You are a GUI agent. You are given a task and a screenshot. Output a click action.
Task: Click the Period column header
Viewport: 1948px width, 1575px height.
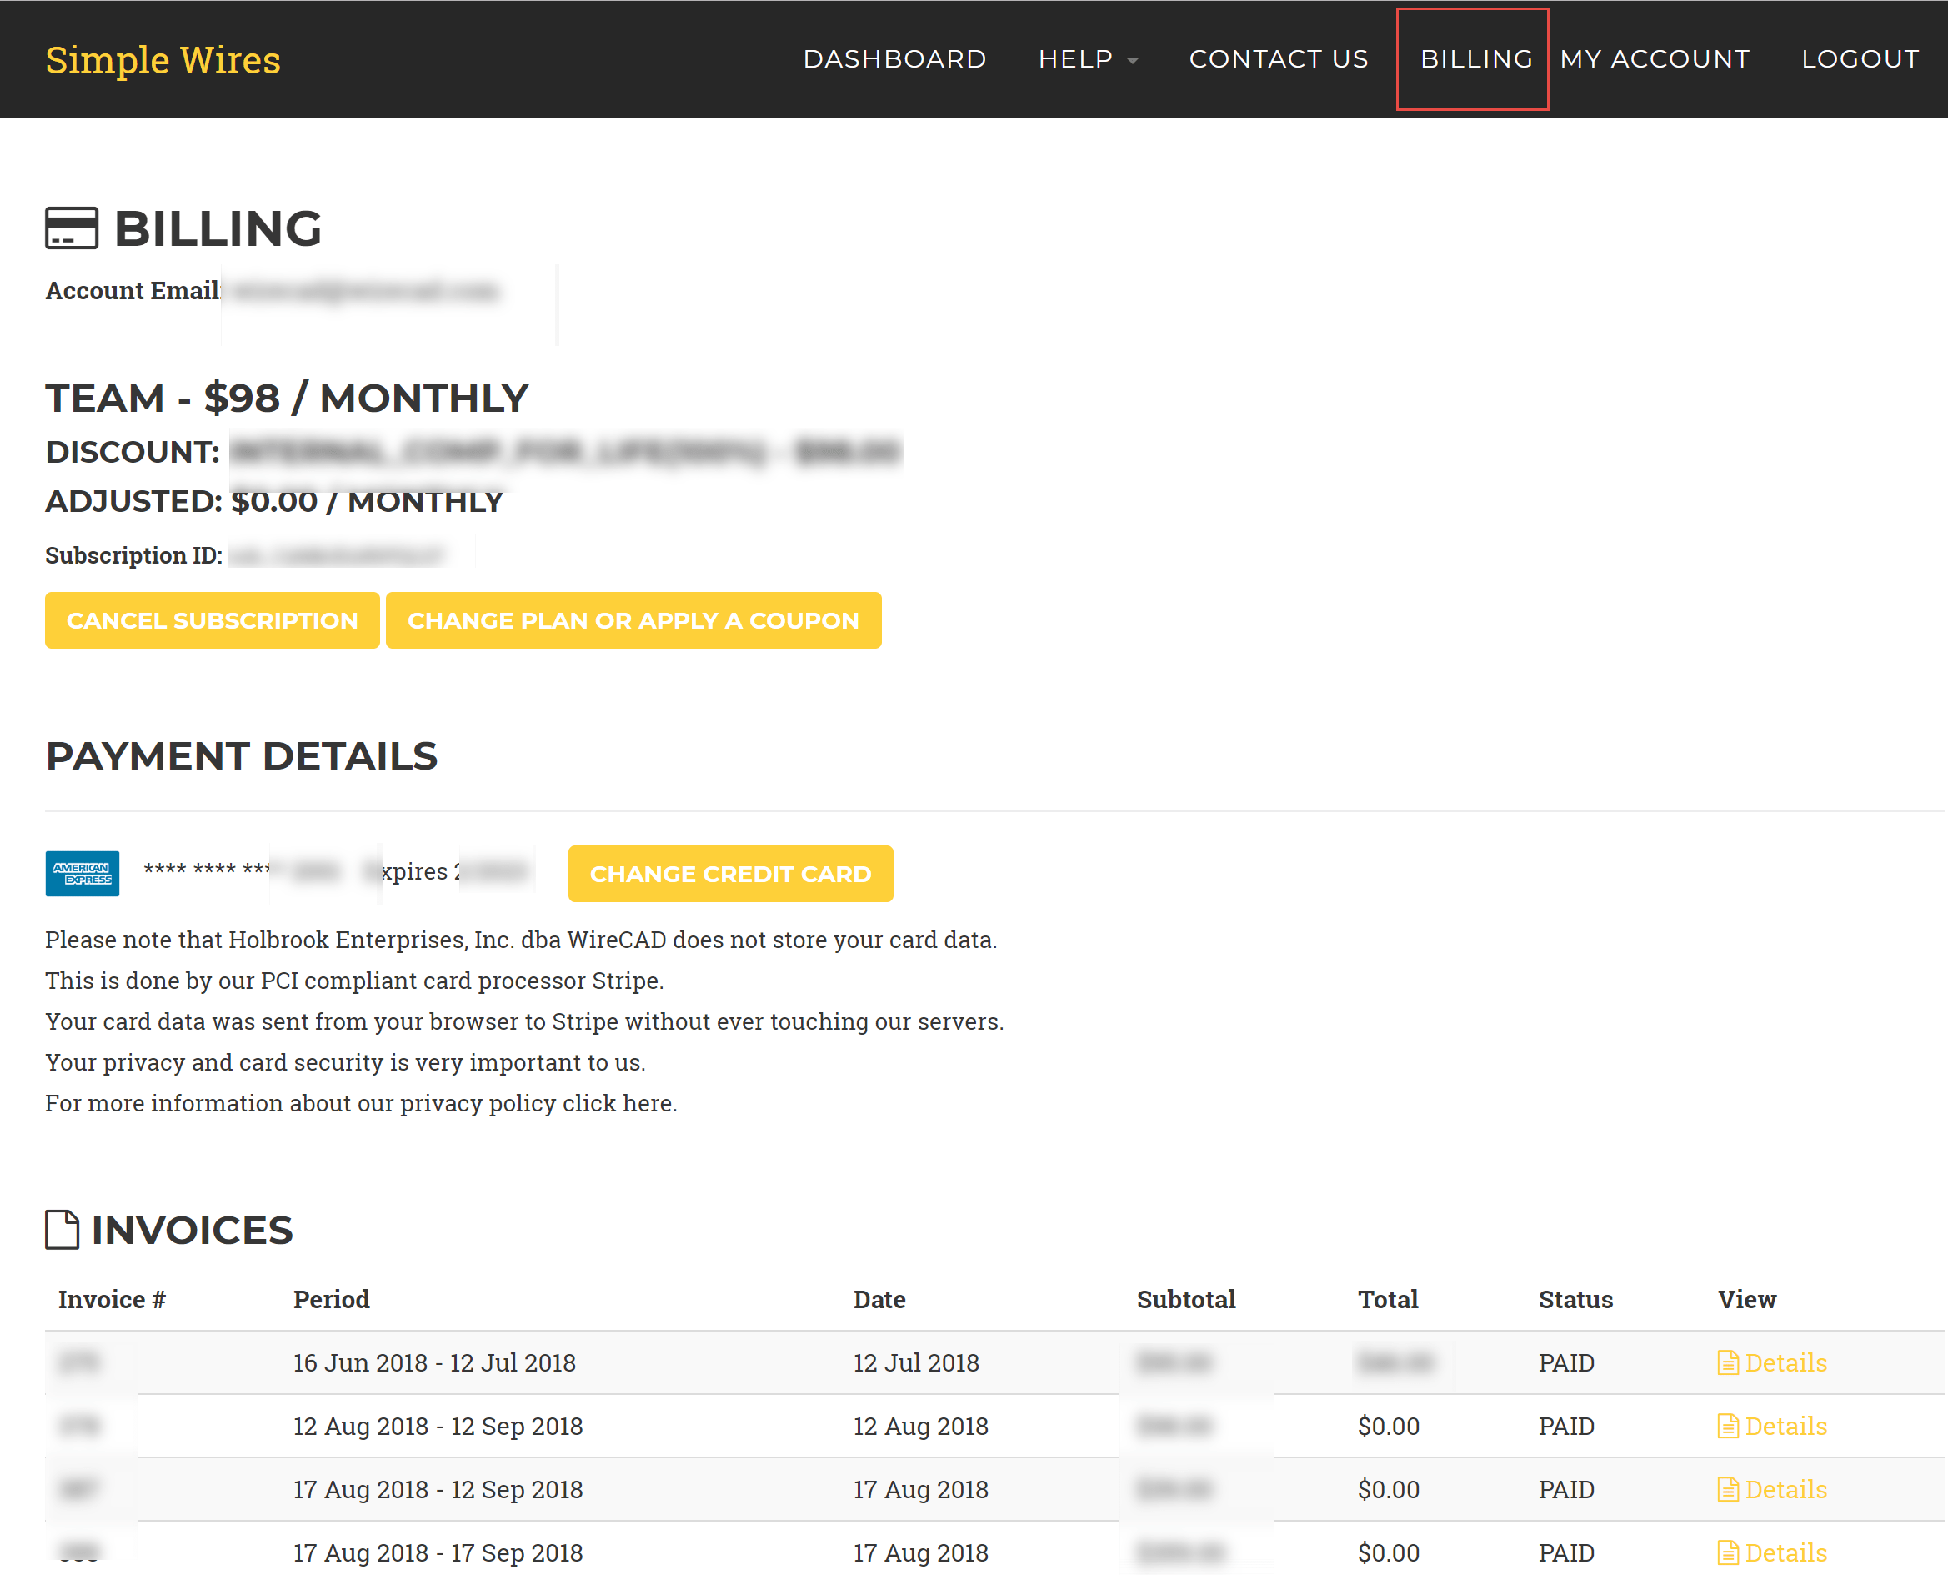coord(331,1299)
